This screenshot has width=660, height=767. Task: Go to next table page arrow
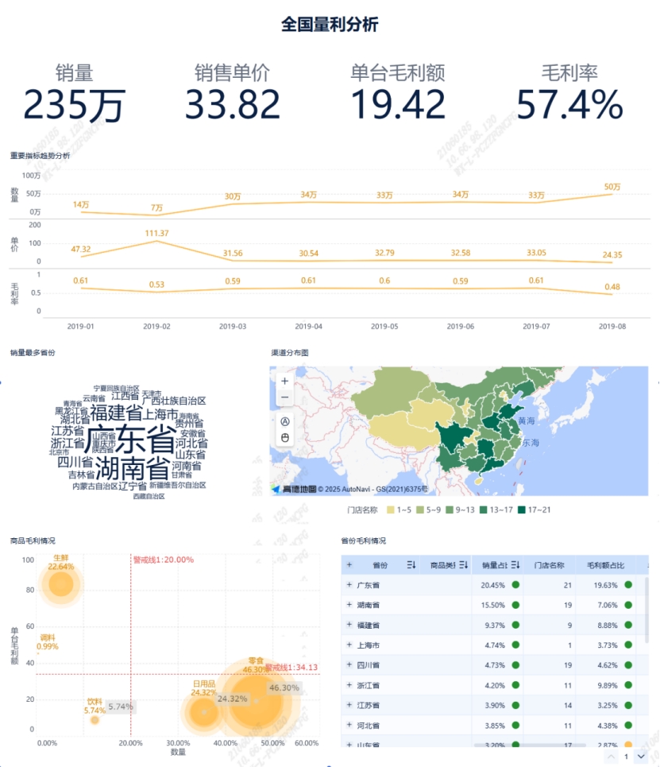[641, 757]
